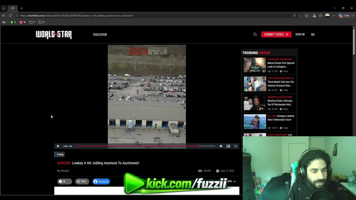
Task: Click the first icon on the favorites bar
Action: 4,22
